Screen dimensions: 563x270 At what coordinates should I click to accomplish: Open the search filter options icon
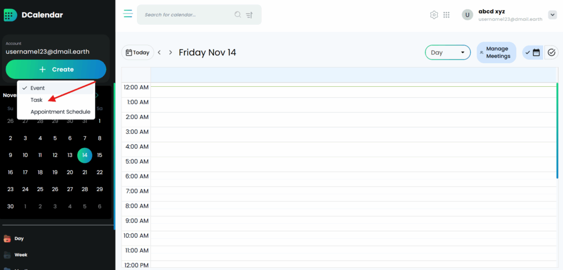[250, 15]
